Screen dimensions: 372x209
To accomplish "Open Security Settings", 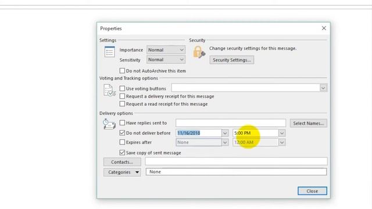I will pos(232,60).
